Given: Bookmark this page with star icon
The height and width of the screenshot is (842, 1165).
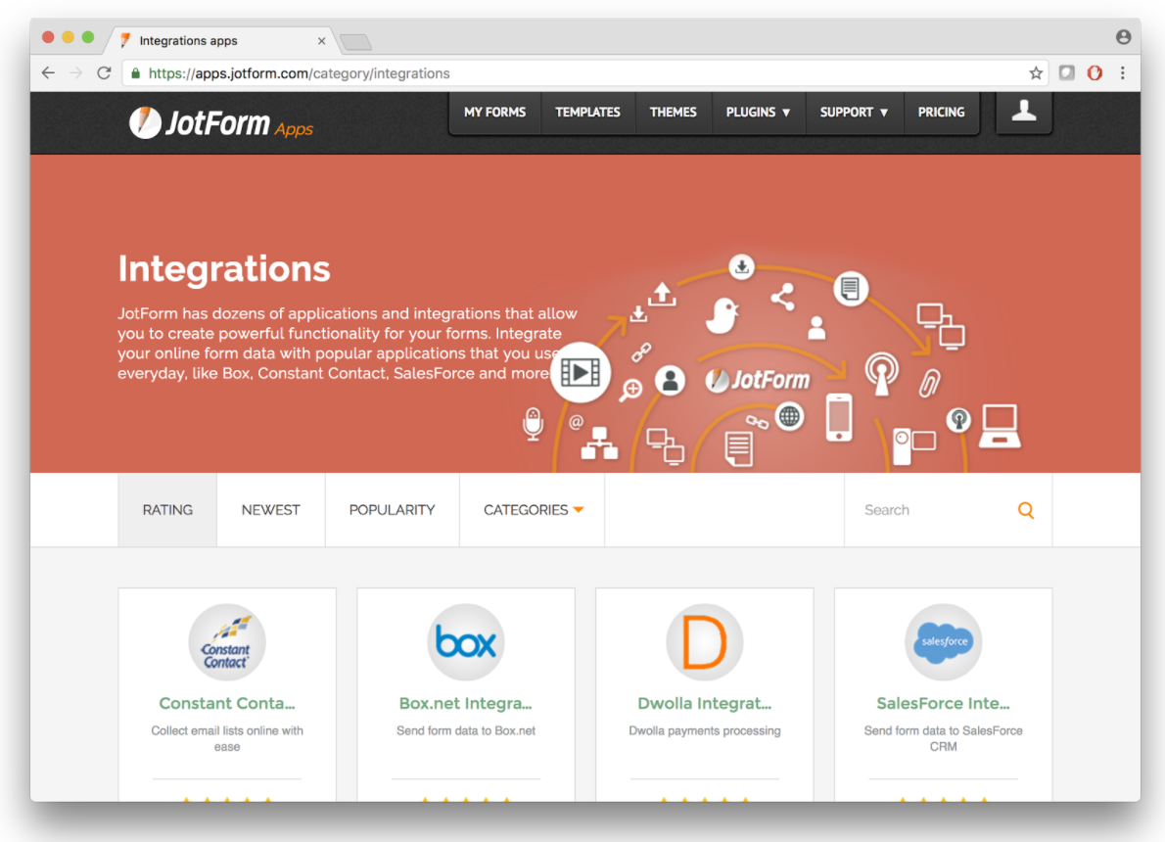Looking at the screenshot, I should pyautogui.click(x=1036, y=73).
